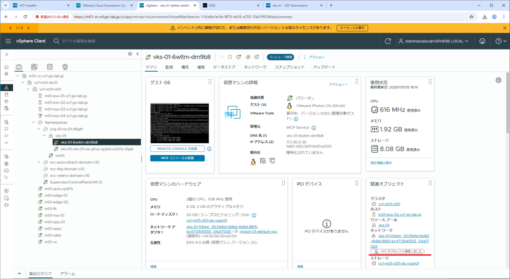Click the ライセンスの表示 button in banner
The width and height of the screenshot is (510, 279).
[x=352, y=28]
